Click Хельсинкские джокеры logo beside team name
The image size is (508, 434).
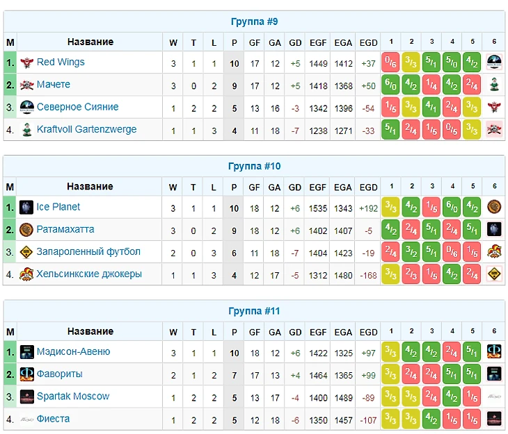[27, 274]
